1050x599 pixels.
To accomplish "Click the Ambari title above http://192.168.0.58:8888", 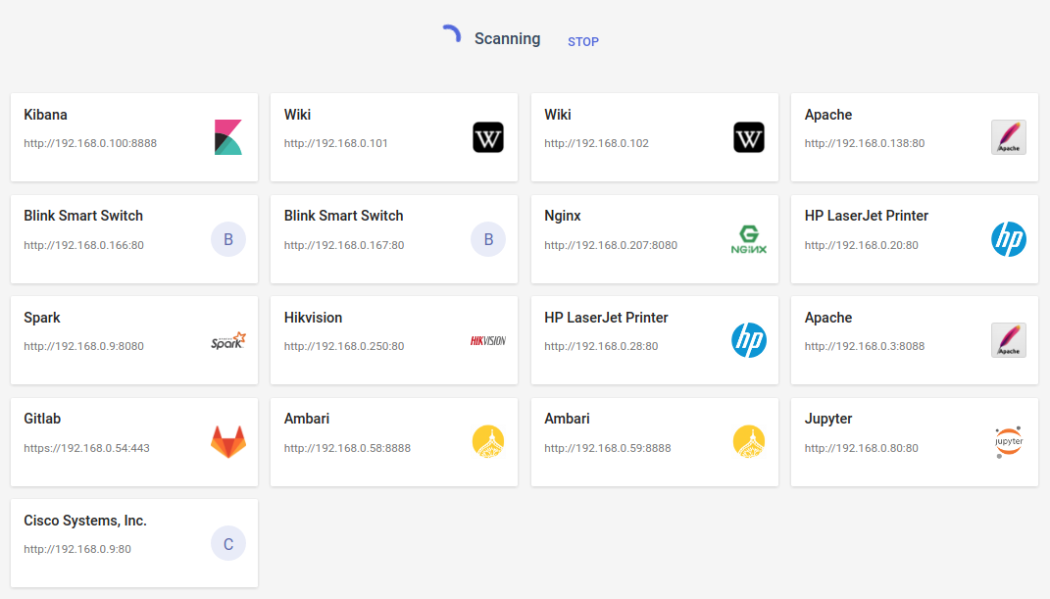I will tap(307, 419).
